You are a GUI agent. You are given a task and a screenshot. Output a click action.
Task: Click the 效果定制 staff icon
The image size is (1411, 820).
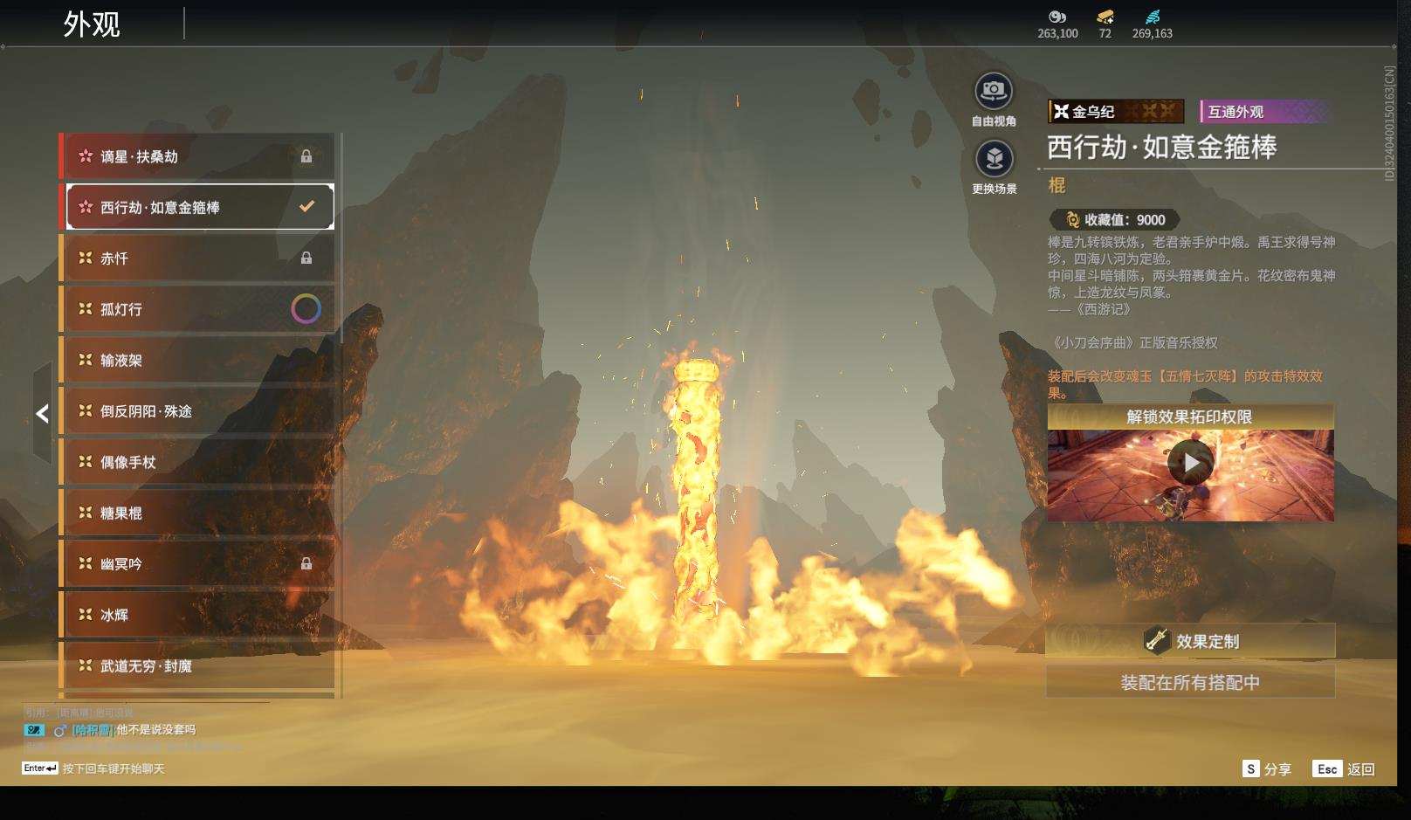(1157, 640)
